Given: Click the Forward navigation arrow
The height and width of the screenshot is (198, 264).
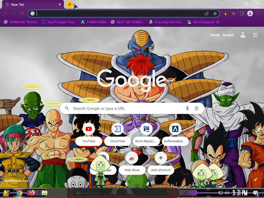Looking at the screenshot, I should click(x=14, y=13).
